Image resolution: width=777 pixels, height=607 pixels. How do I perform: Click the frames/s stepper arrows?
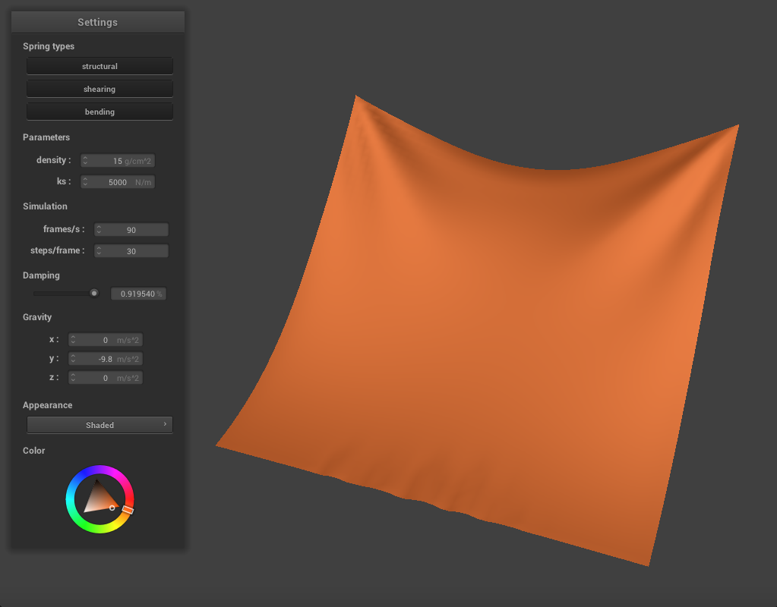(99, 230)
